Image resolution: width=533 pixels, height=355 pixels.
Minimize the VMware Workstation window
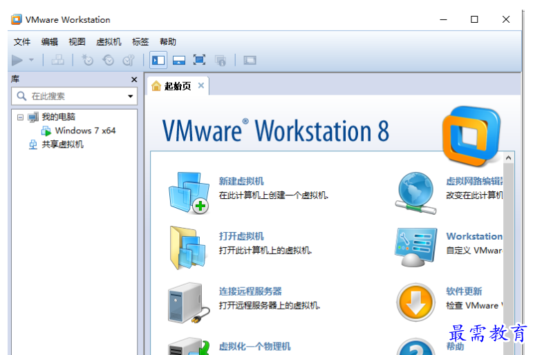click(x=444, y=20)
